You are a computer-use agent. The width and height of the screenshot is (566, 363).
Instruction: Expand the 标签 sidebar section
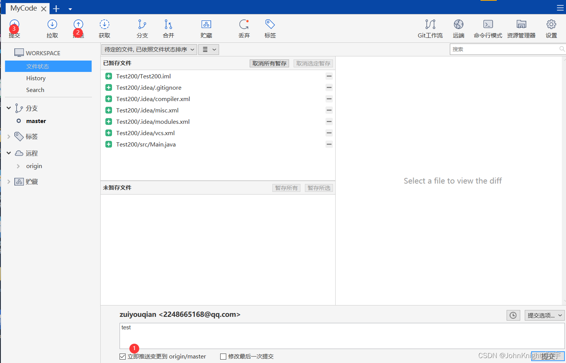coord(9,137)
